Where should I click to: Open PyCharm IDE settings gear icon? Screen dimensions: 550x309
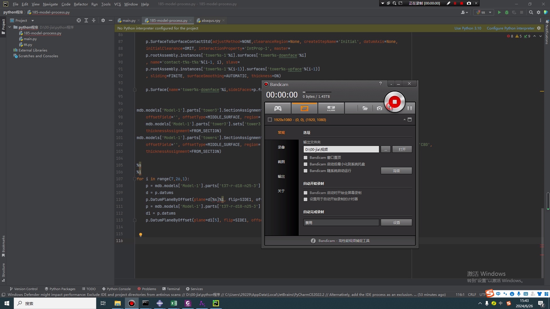coord(539,12)
